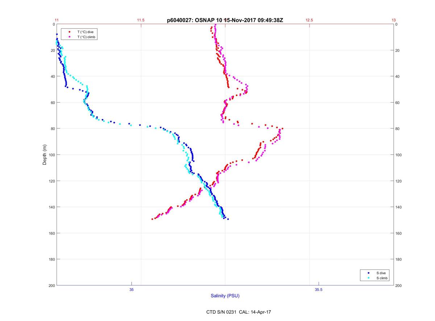Click the salinity tick label 35
435x321 pixels.
(132, 289)
